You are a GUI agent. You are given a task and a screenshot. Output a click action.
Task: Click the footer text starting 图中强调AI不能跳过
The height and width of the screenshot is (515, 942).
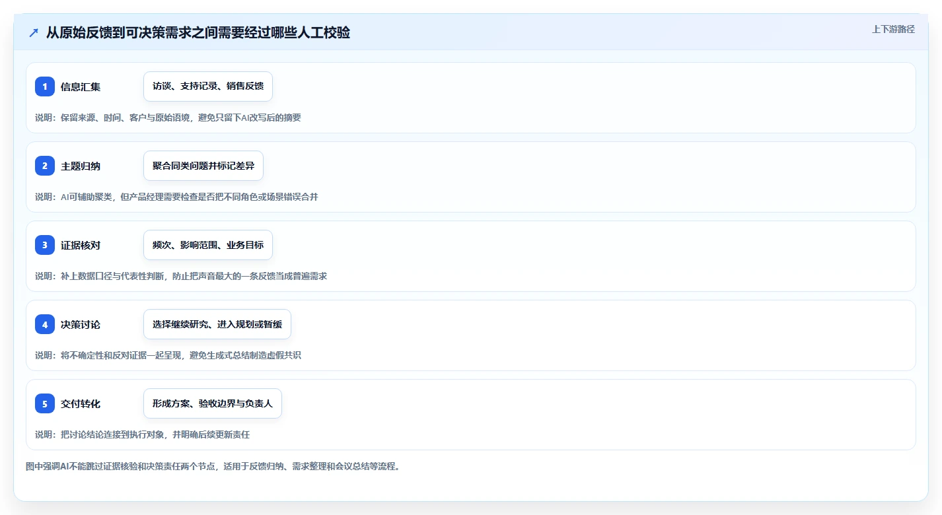213,466
